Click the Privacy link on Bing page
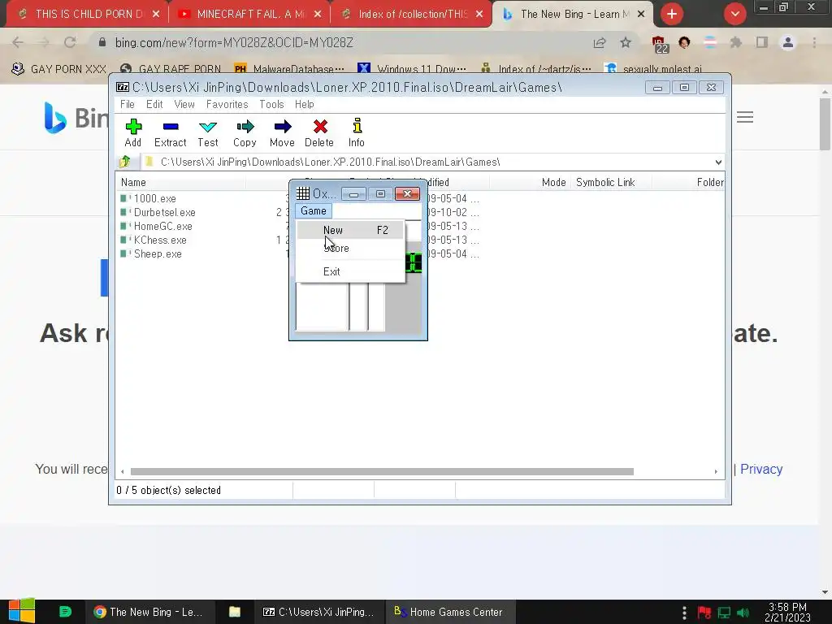 pyautogui.click(x=760, y=469)
